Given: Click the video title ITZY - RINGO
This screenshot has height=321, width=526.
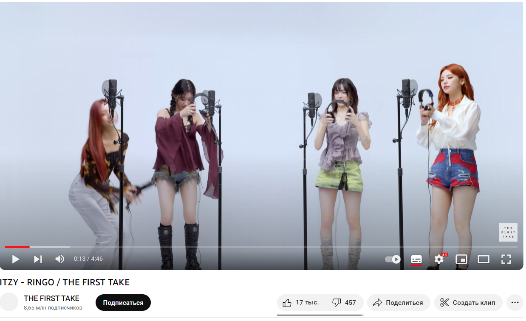Looking at the screenshot, I should pyautogui.click(x=65, y=282).
